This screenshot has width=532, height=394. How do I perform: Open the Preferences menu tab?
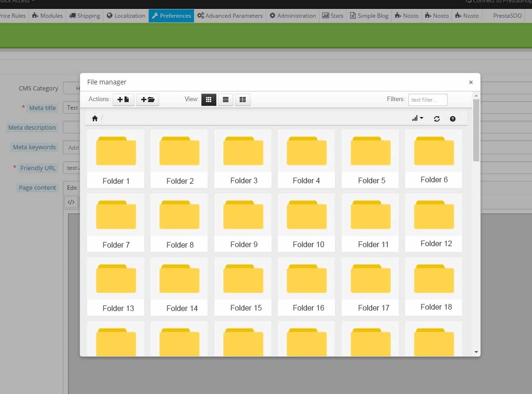(171, 15)
